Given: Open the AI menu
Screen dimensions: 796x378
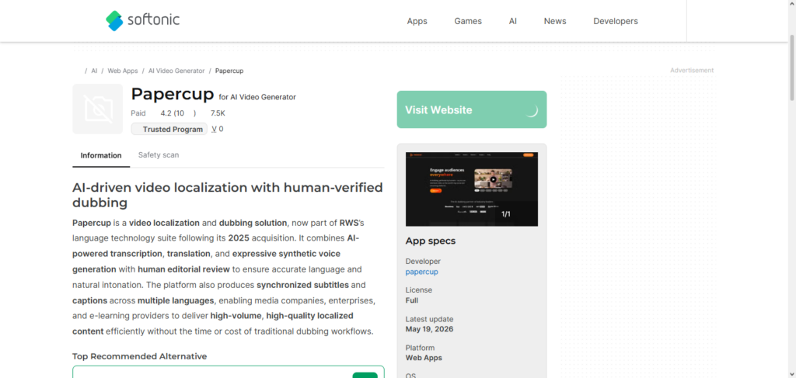Looking at the screenshot, I should [513, 21].
